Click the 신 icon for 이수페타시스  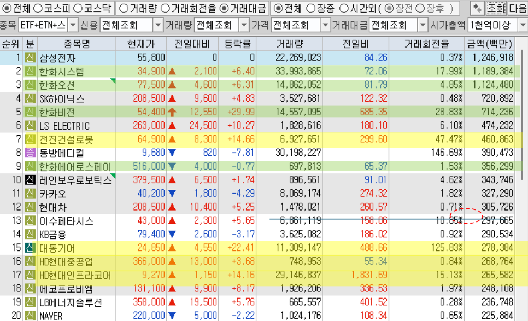click(30, 221)
